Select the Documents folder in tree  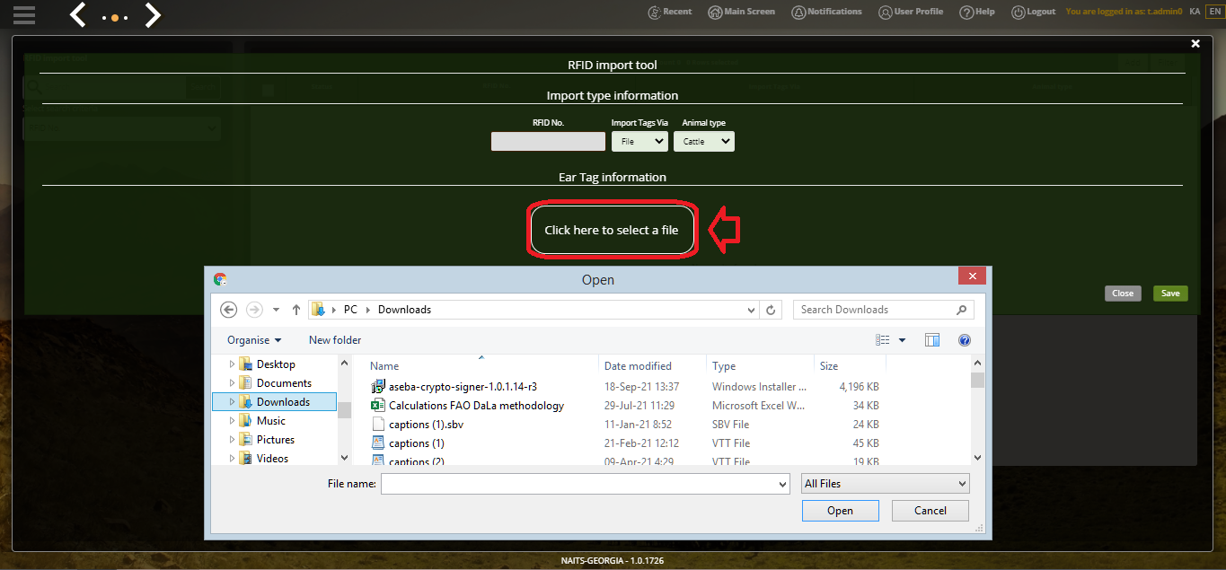(284, 383)
